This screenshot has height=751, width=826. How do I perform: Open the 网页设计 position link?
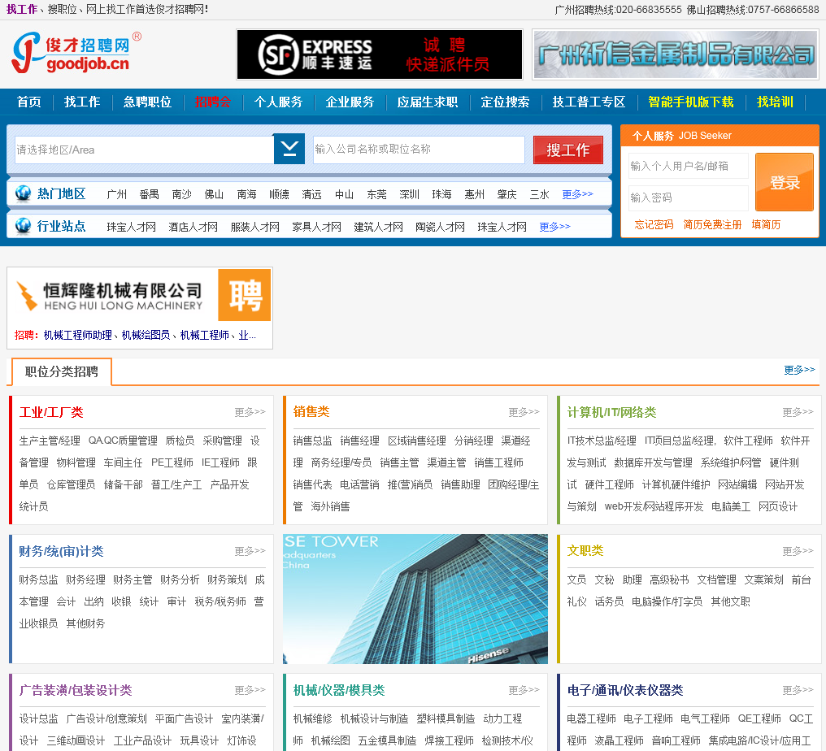(778, 506)
